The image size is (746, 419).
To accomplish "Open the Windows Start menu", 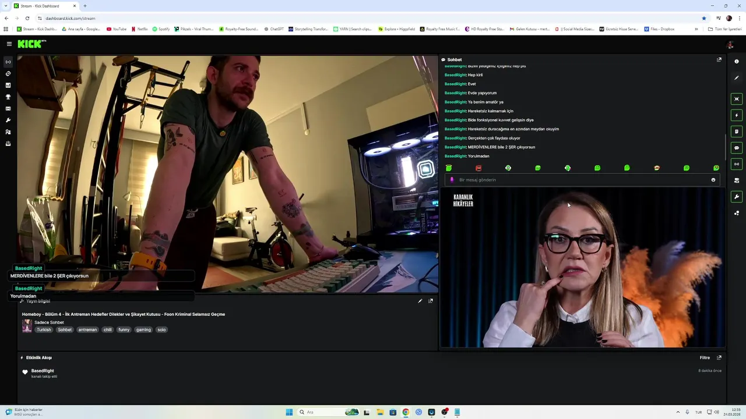I will pyautogui.click(x=289, y=412).
